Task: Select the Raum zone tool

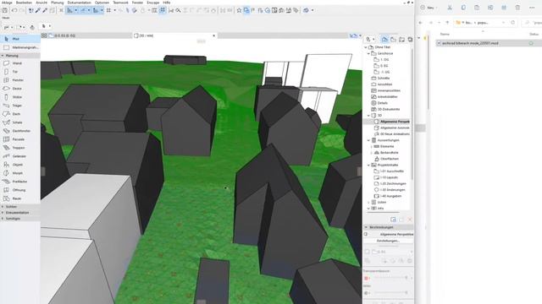Action: [20, 198]
